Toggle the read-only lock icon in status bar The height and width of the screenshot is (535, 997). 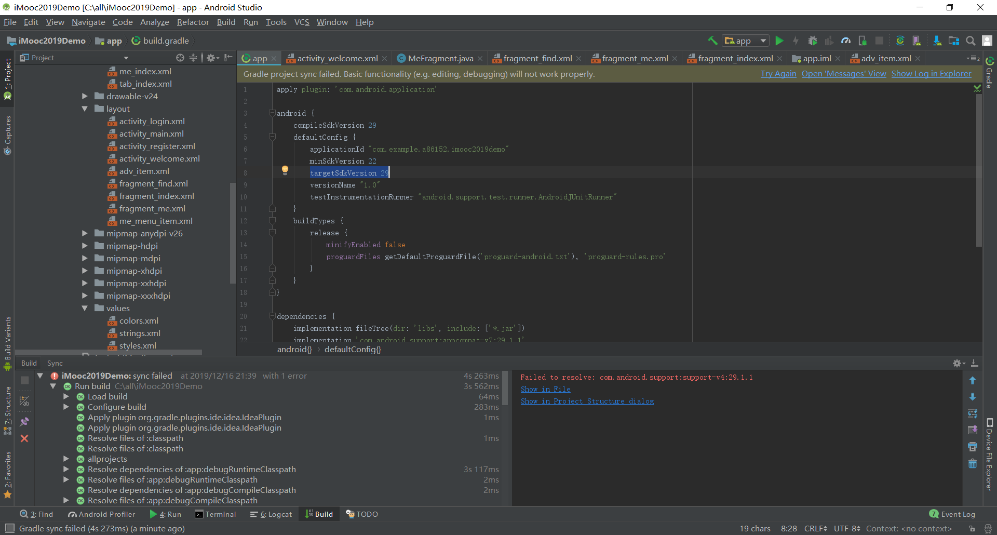click(972, 529)
